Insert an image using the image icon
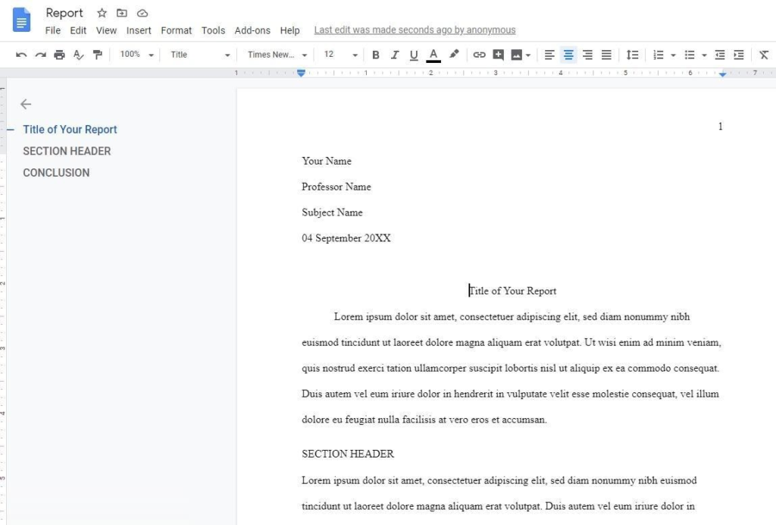The width and height of the screenshot is (776, 525). (517, 55)
